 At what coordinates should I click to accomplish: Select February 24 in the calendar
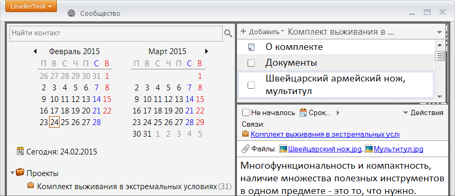coord(54,122)
